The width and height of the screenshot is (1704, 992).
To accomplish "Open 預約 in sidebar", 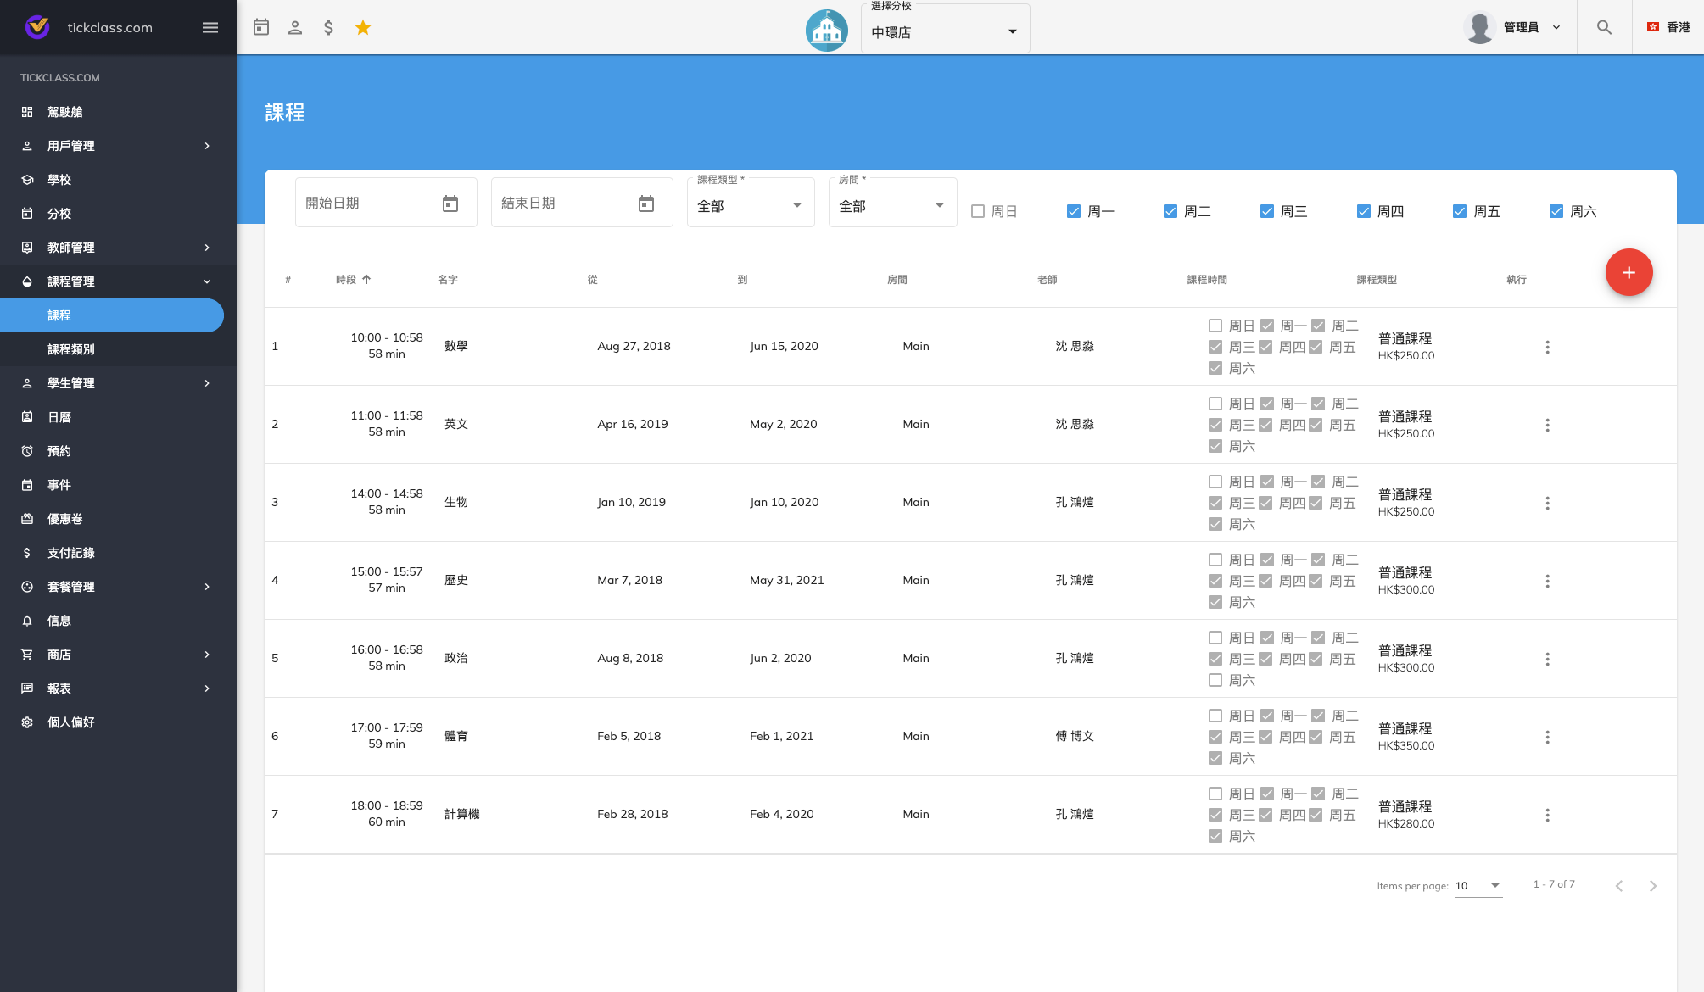I will pos(119,451).
